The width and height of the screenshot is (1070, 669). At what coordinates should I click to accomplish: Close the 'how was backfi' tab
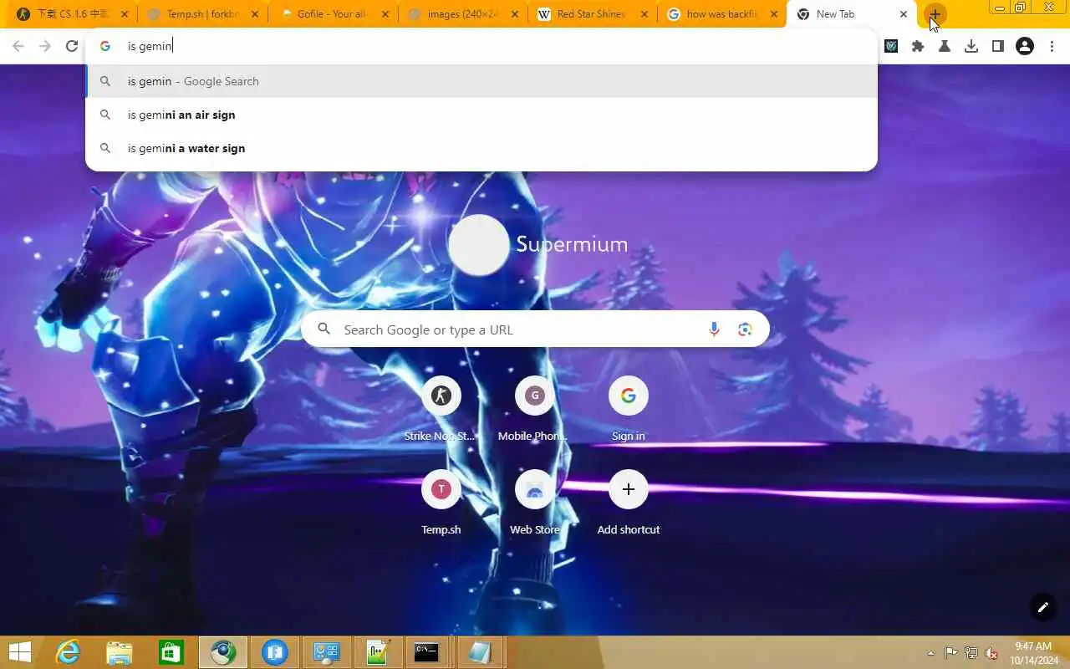click(774, 14)
